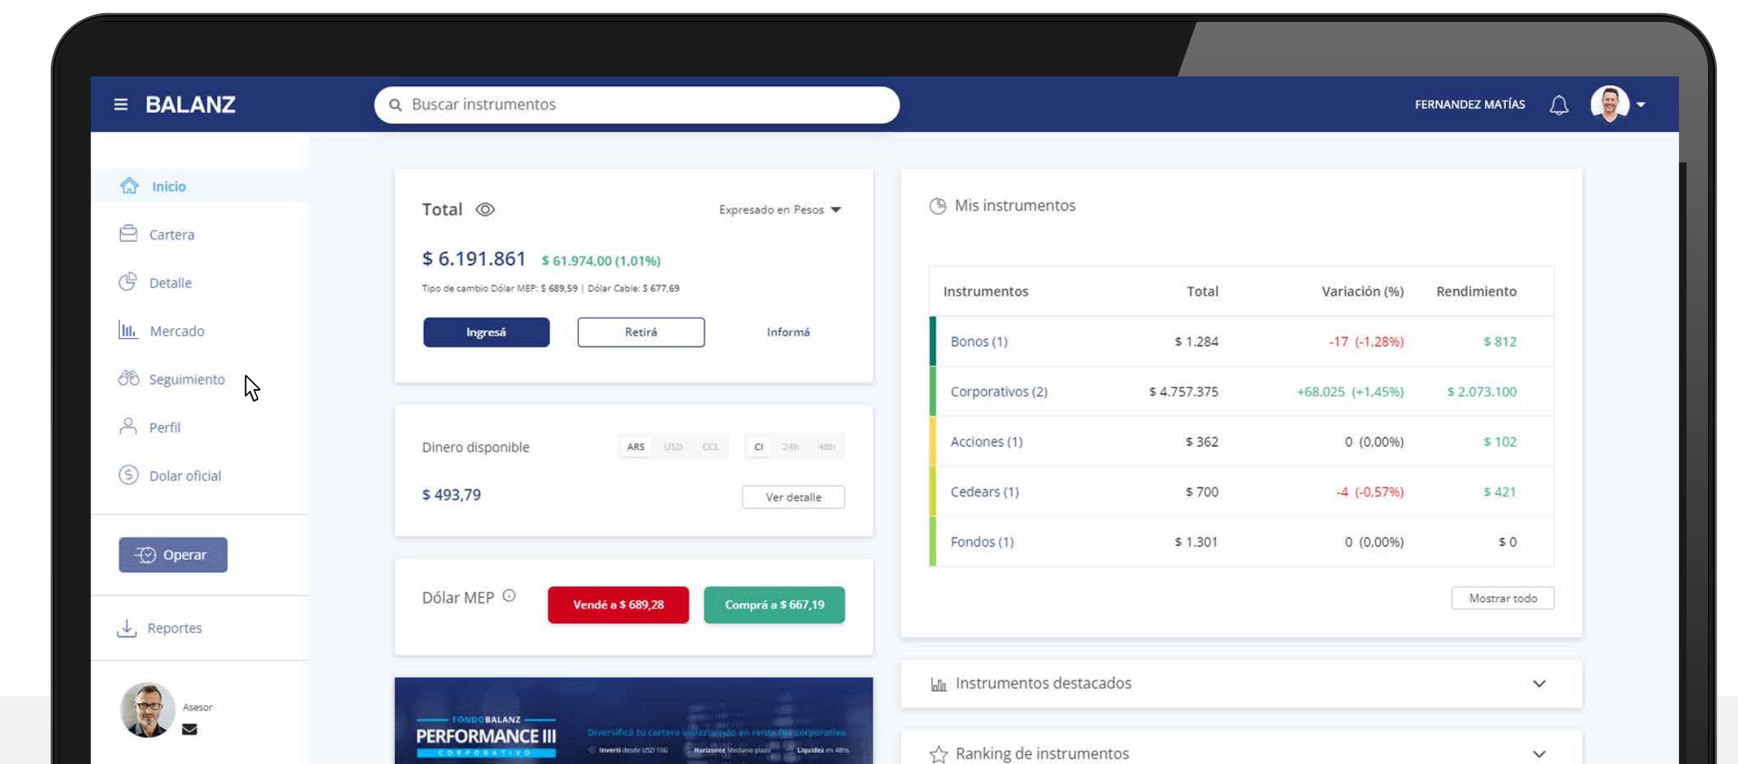Click the total balance $ 6.191.861
1738x764 pixels.
coord(474,258)
